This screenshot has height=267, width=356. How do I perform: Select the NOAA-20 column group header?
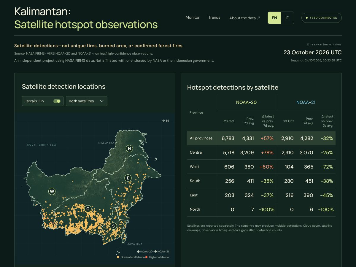tap(247, 102)
